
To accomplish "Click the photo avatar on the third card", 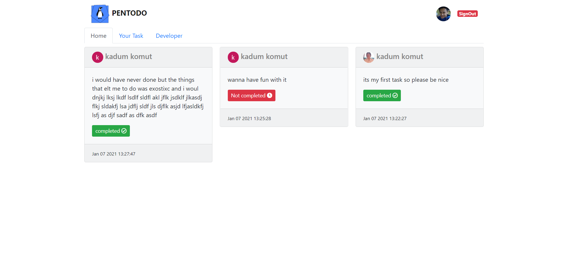I will coord(369,57).
